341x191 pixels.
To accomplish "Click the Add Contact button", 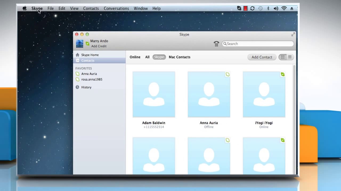I will [262, 57].
